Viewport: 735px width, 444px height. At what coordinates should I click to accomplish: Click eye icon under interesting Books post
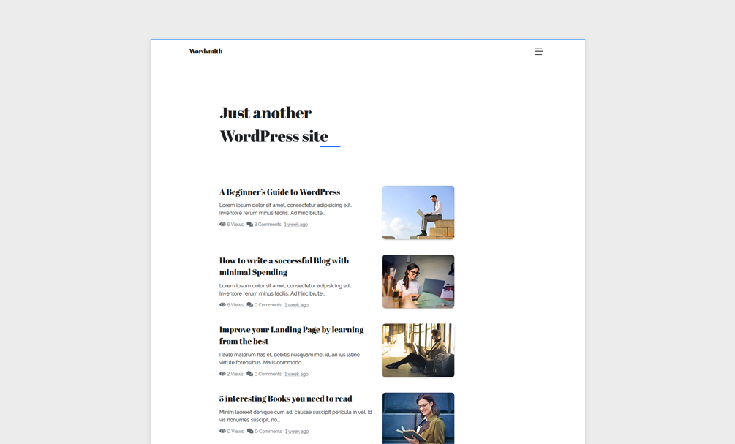point(222,431)
